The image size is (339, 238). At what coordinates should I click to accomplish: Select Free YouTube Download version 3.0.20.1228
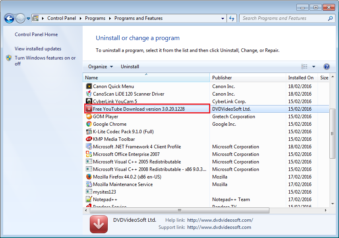139,109
